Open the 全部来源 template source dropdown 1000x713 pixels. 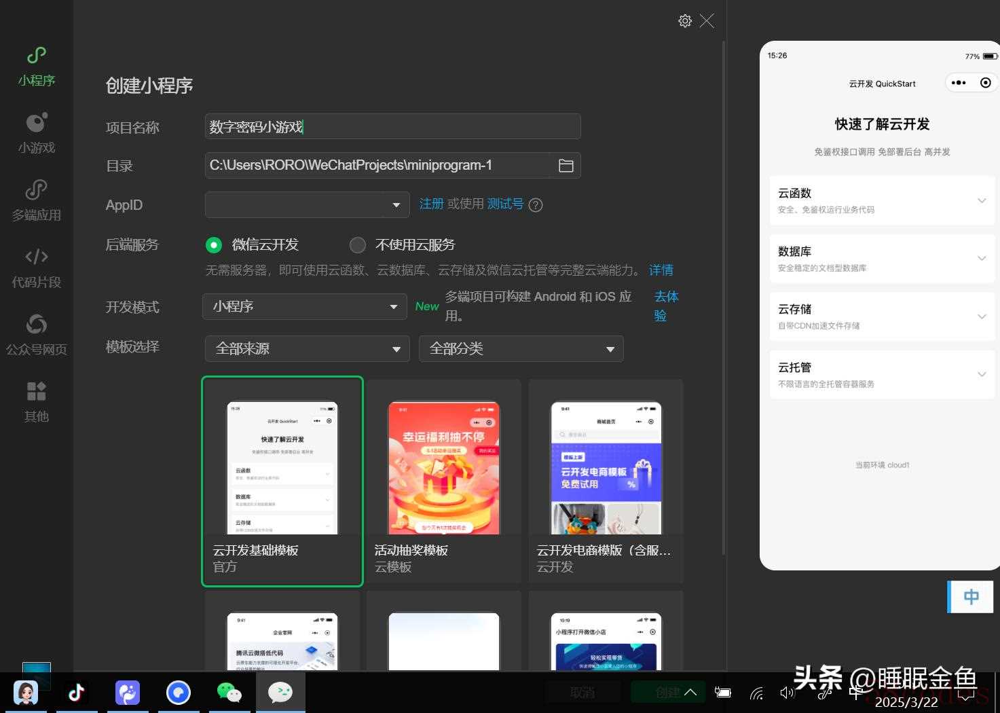pos(307,349)
